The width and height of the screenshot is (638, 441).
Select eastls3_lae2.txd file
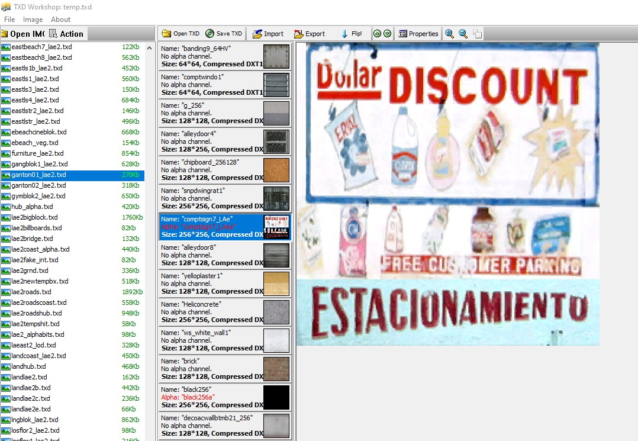(x=72, y=89)
